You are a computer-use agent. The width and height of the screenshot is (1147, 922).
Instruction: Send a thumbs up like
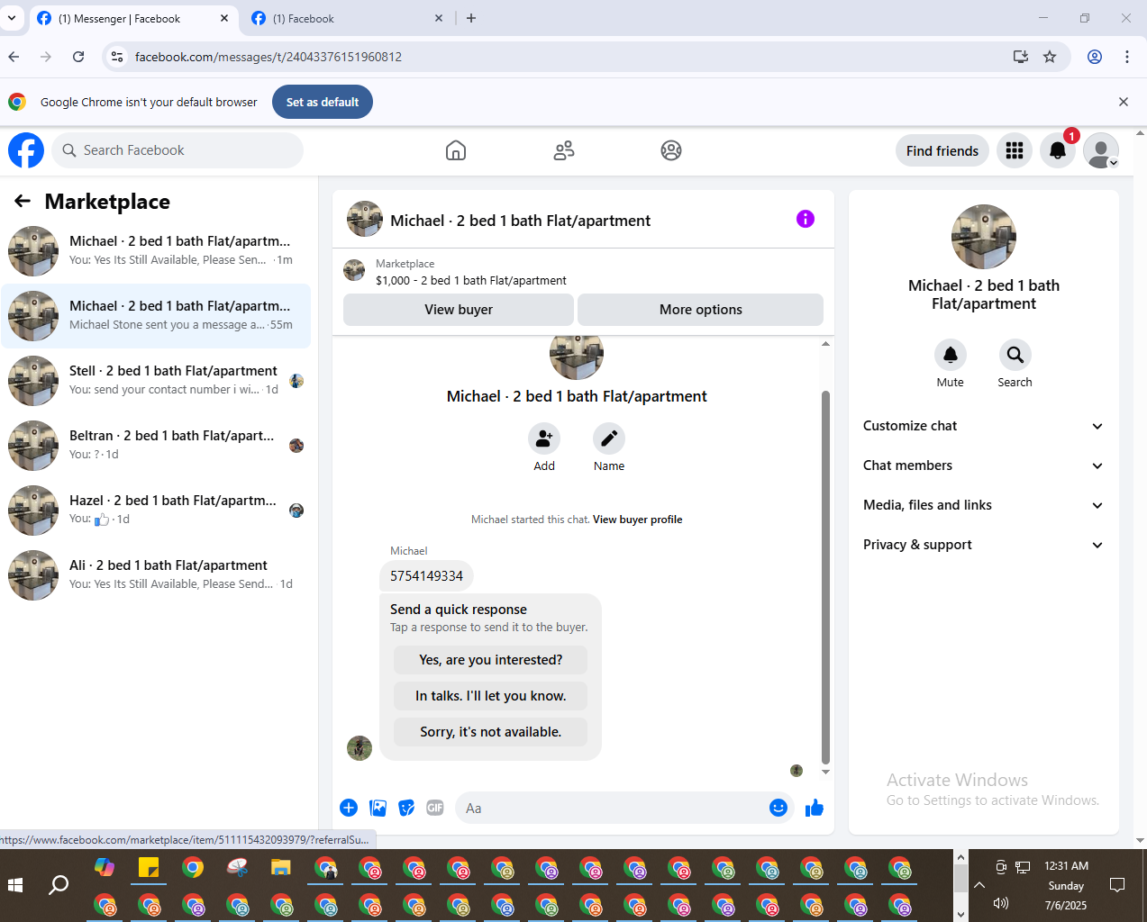coord(815,808)
